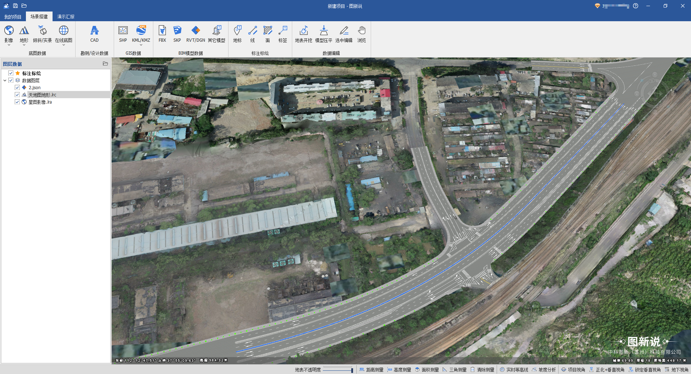Collapse the 数据图层 tree node
This screenshot has height=374, width=691.
point(5,81)
